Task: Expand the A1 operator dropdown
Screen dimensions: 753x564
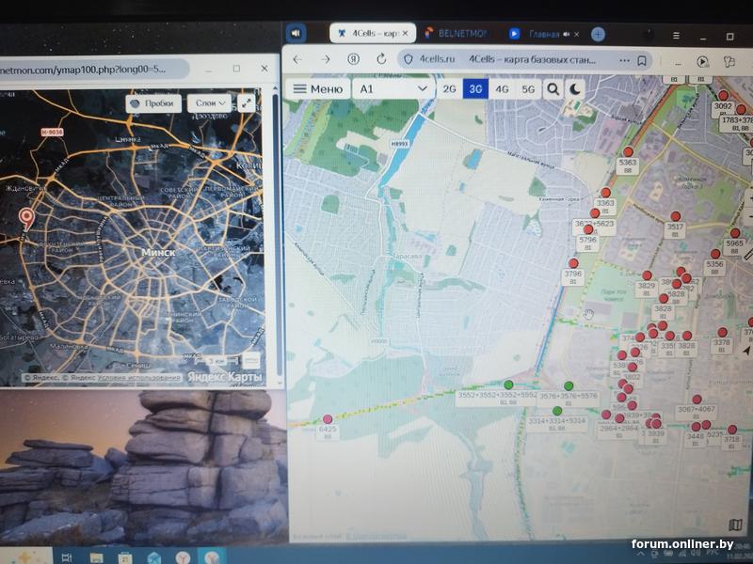Action: 393,88
